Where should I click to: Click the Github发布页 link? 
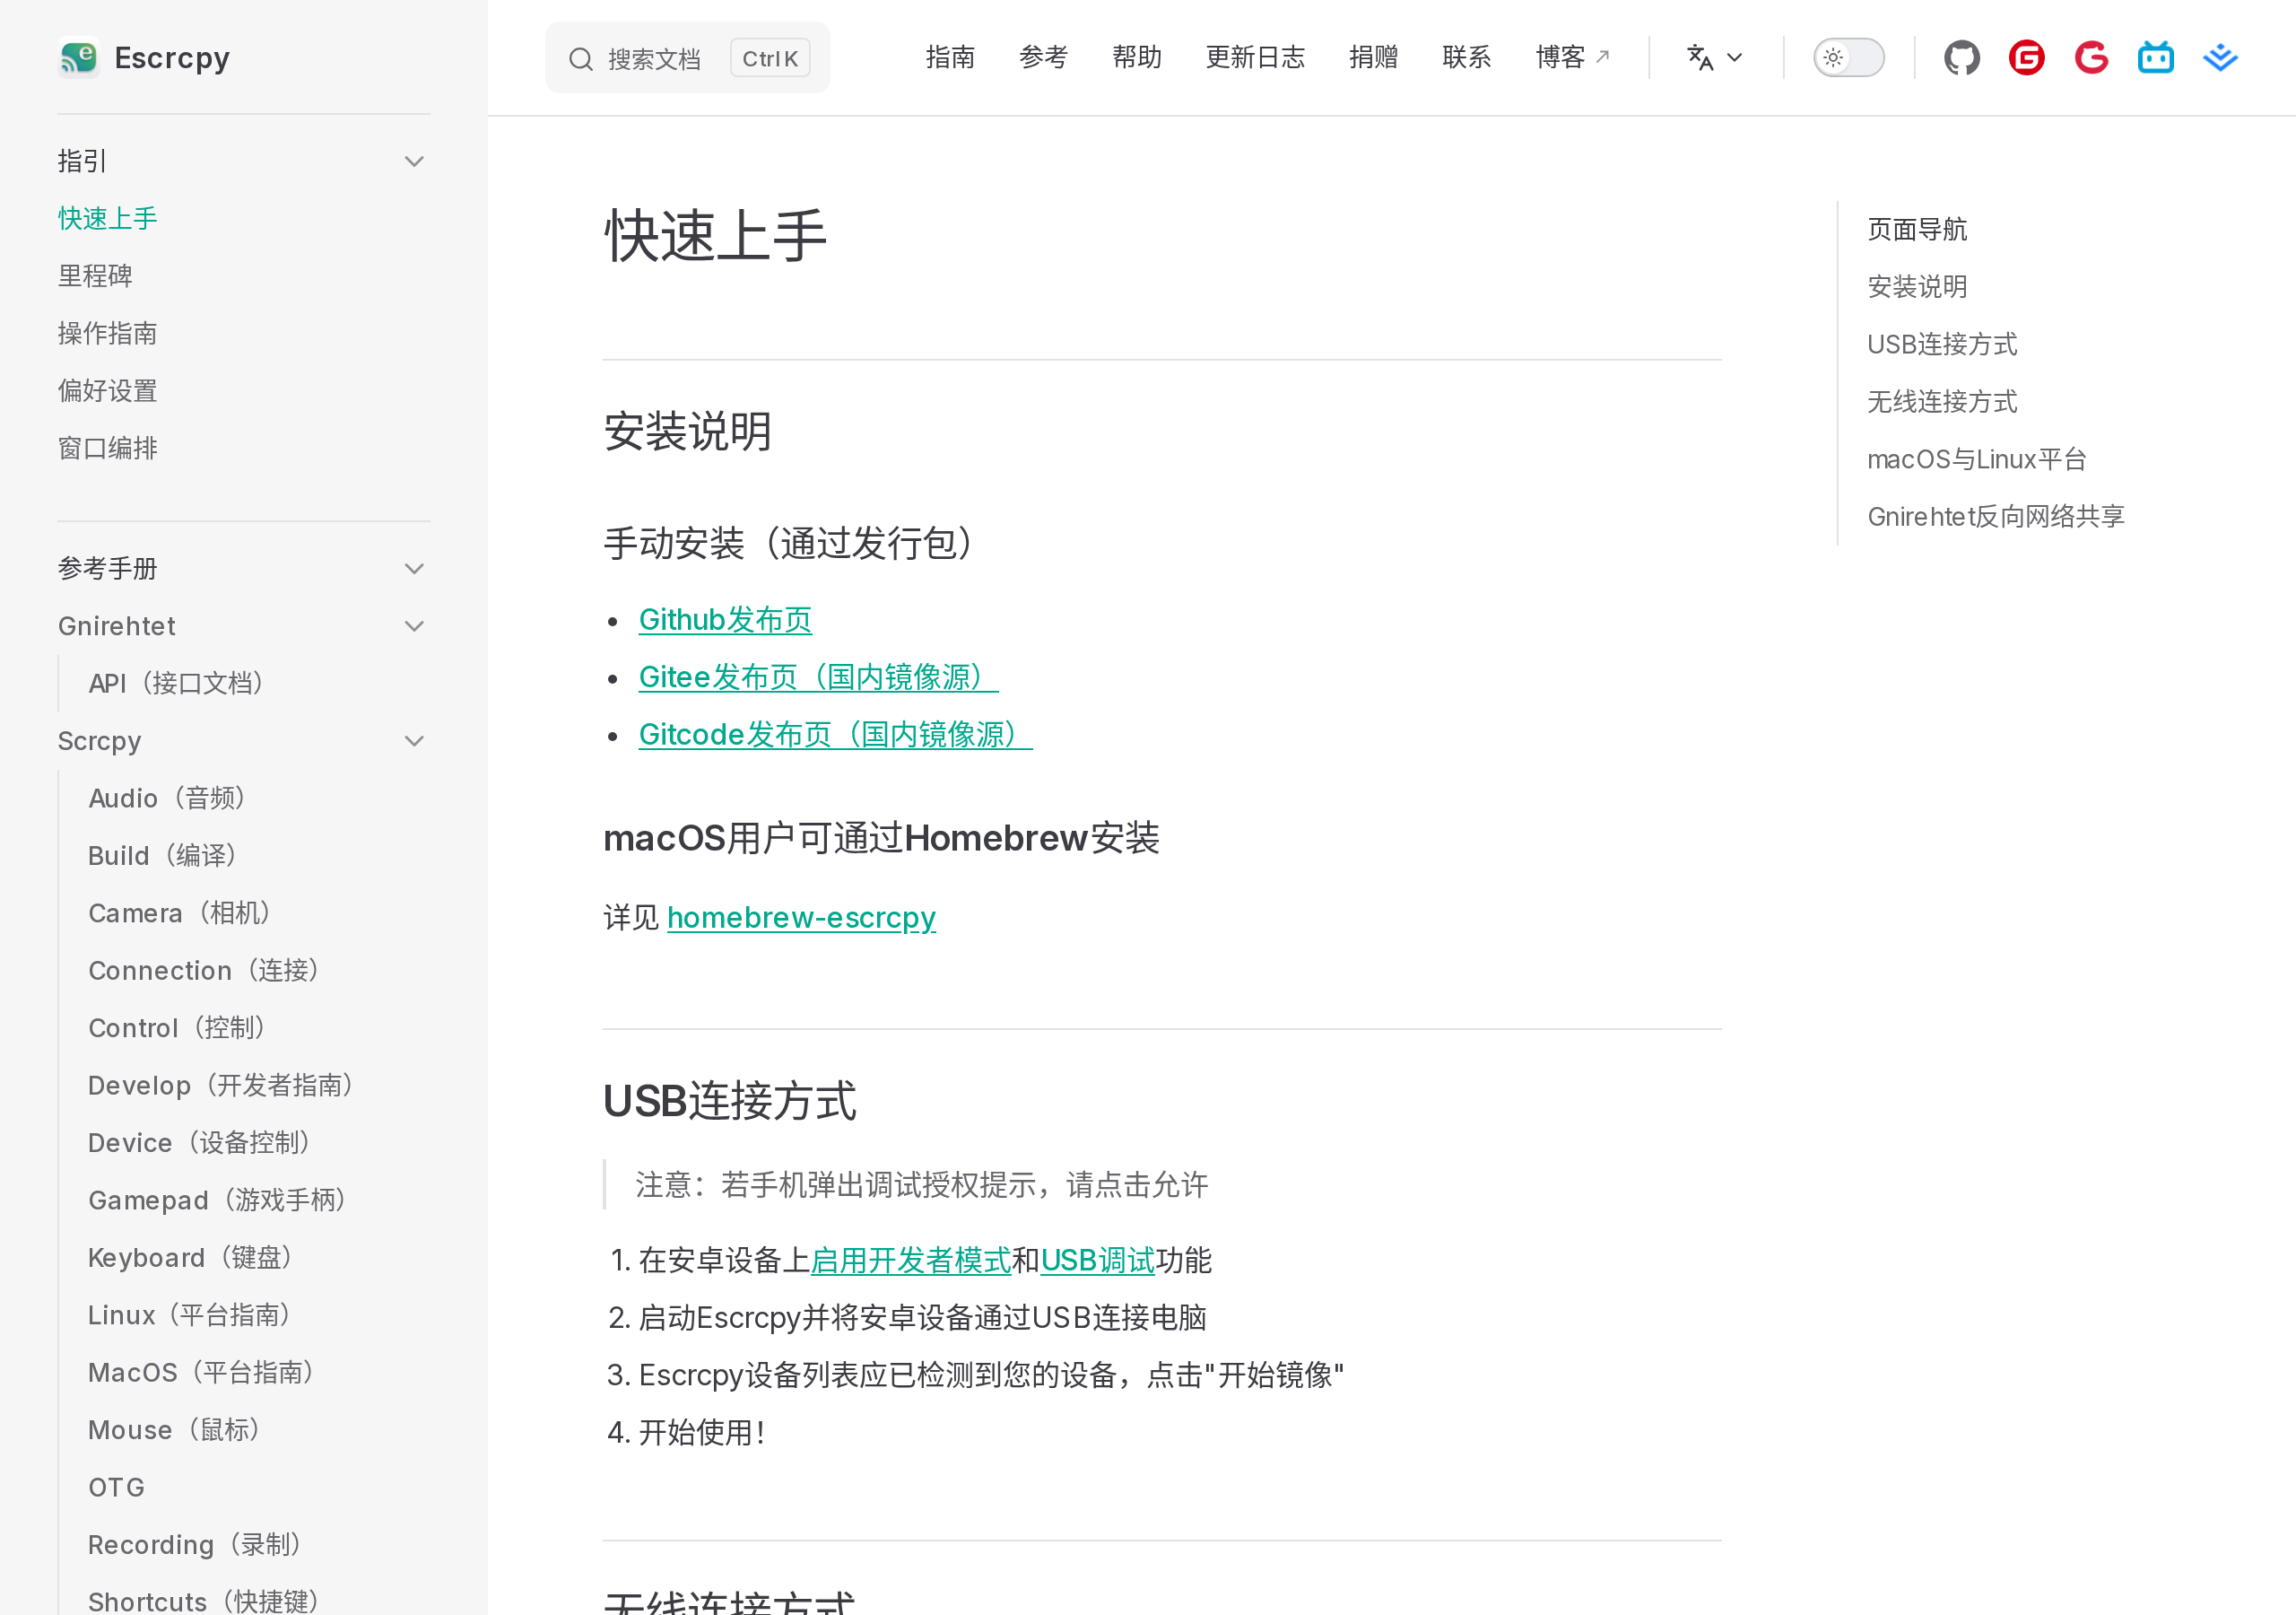point(725,620)
